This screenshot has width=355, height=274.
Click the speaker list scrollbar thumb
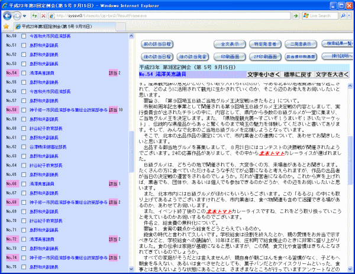(x=131, y=151)
